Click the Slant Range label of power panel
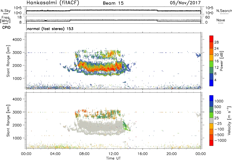This screenshot has width=232, height=160. click(8, 61)
